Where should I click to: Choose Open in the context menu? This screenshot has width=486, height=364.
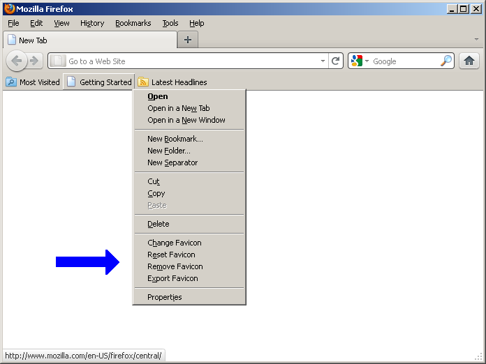click(189, 96)
